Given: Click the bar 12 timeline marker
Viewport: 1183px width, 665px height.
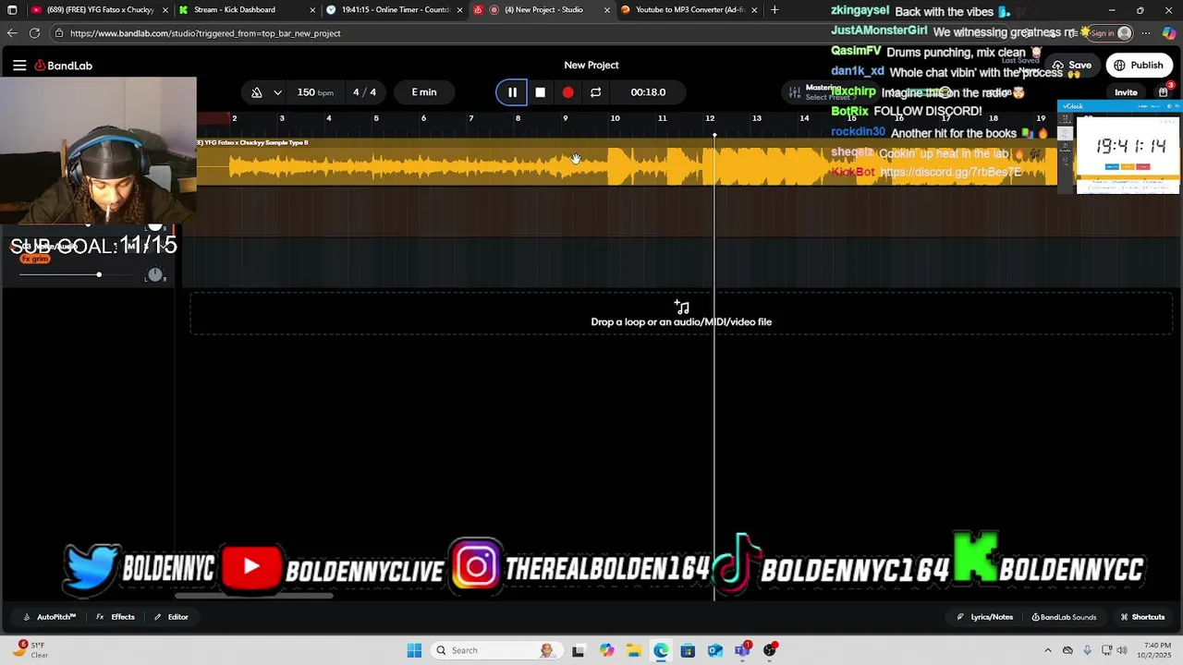Looking at the screenshot, I should tap(710, 118).
